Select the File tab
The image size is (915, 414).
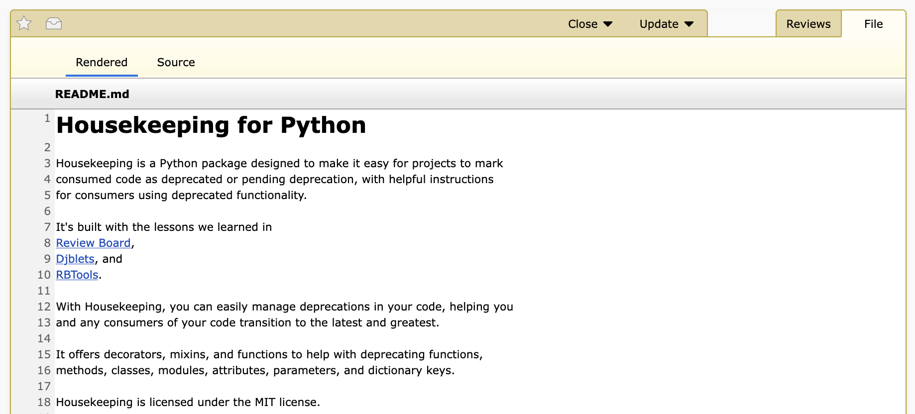click(873, 24)
